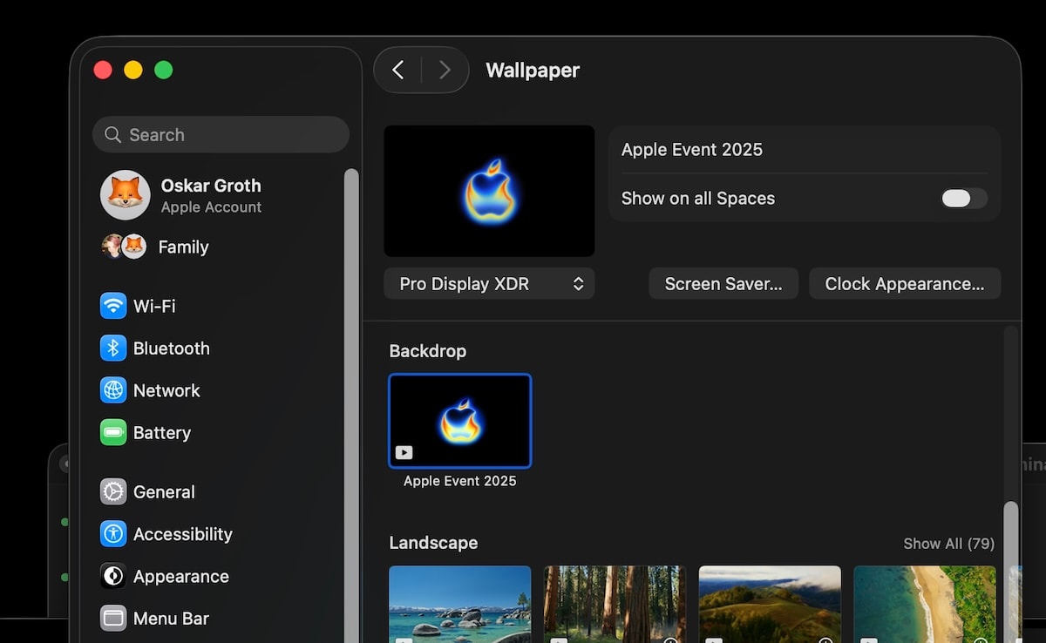Click the search magnifying glass icon
The width and height of the screenshot is (1046, 643).
[112, 135]
